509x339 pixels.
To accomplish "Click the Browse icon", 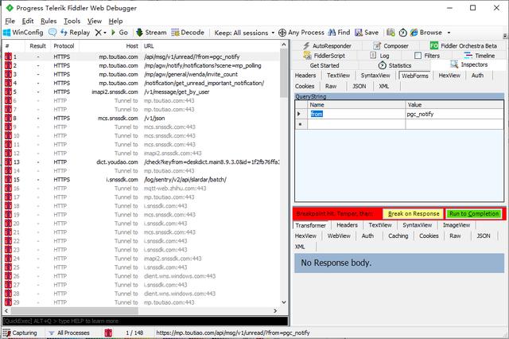I will [x=414, y=33].
